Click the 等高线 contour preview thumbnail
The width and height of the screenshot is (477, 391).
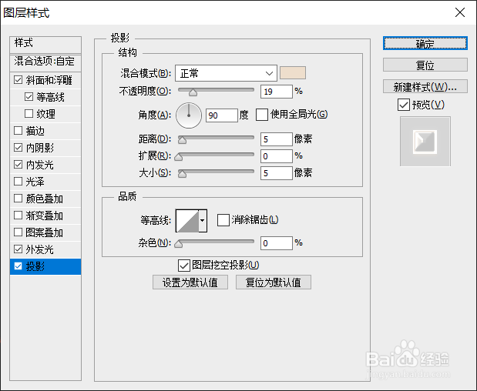coord(187,221)
